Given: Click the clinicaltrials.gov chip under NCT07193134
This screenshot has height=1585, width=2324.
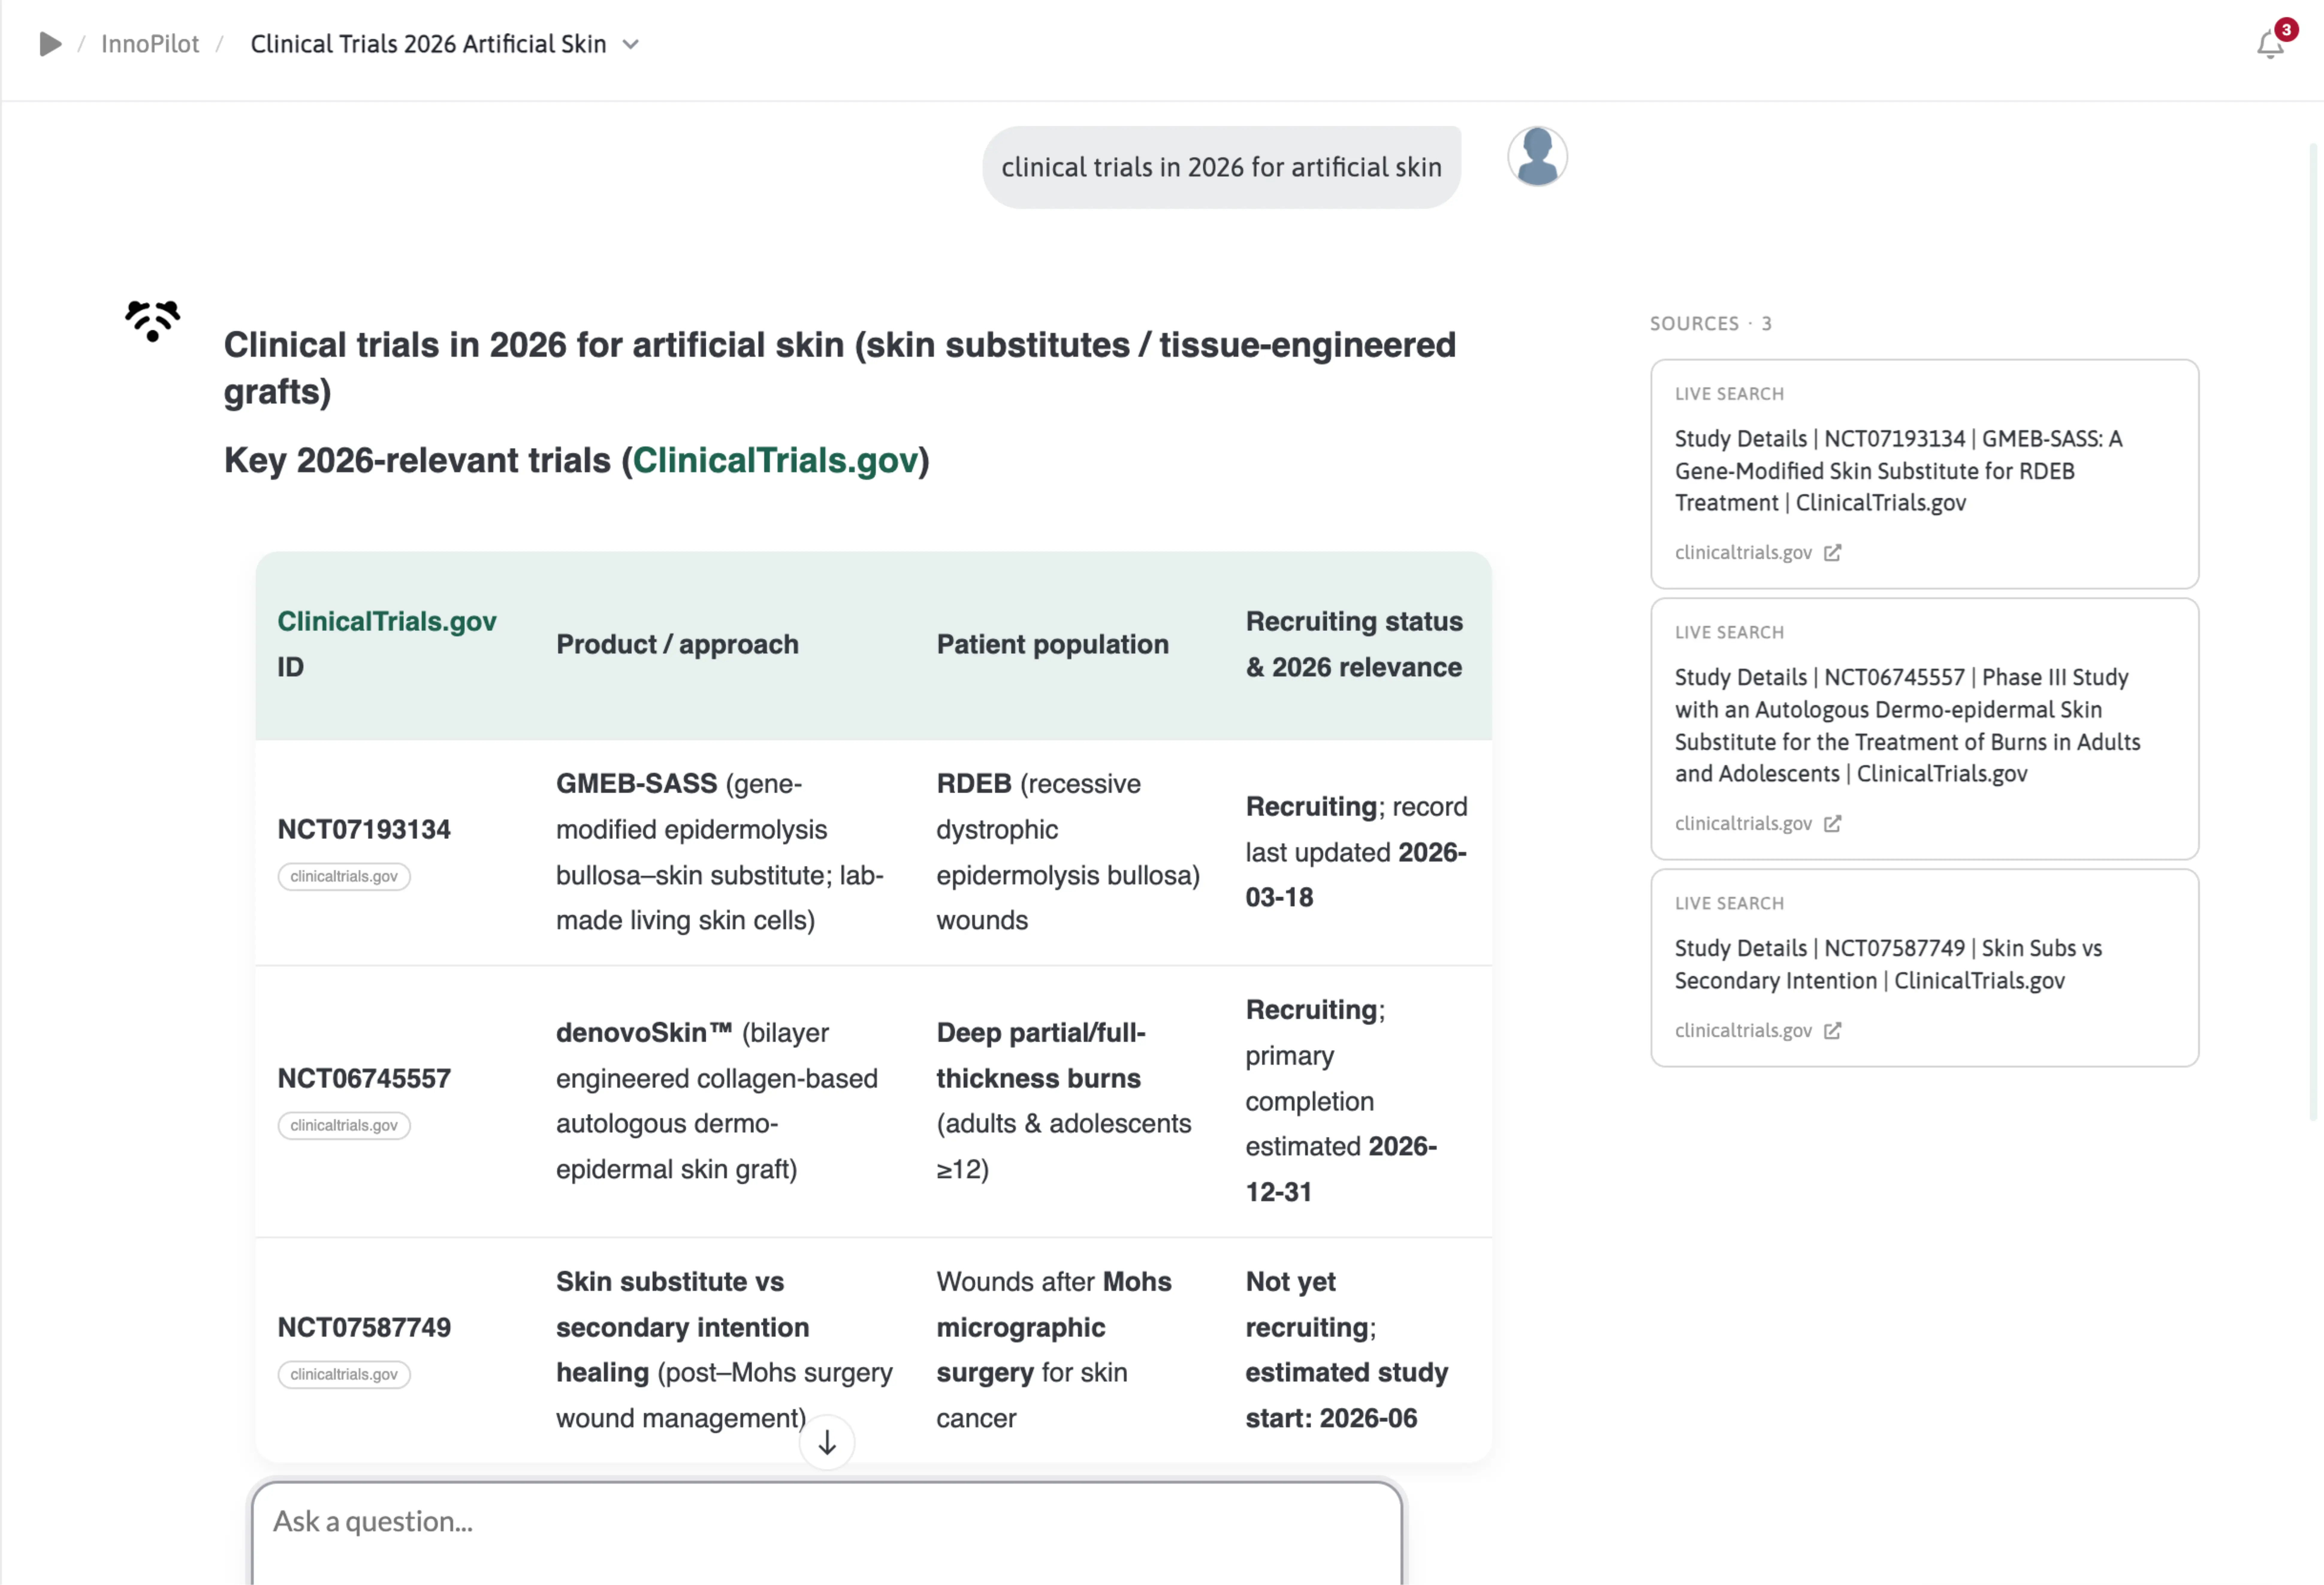Looking at the screenshot, I should 344,876.
